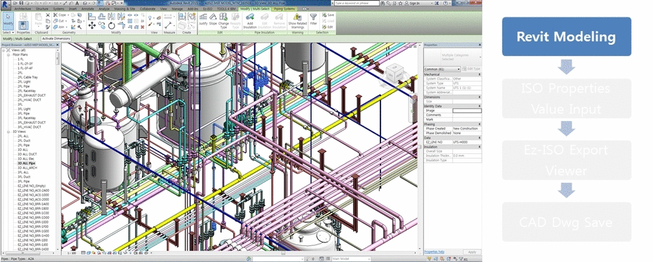The width and height of the screenshot is (653, 262).
Task: Select the '2FL Cable Tray' floor plan
Action: click(28, 77)
